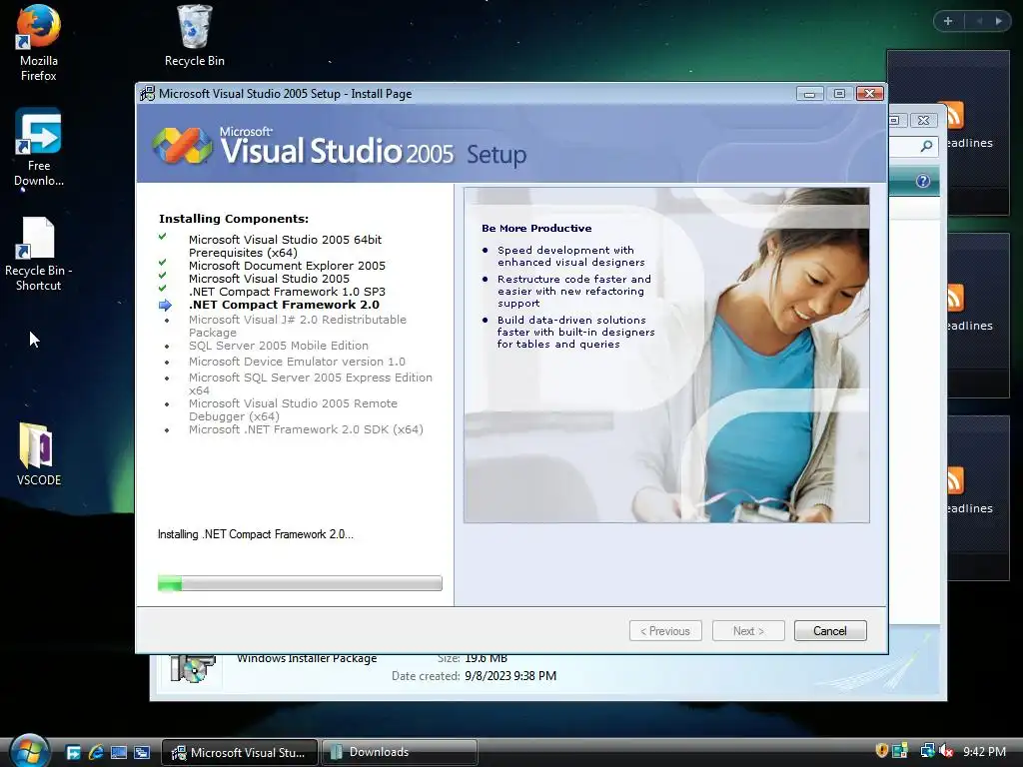Select 'SQL Server 2005 Mobile Edition' text
The height and width of the screenshot is (767, 1023).
(279, 346)
